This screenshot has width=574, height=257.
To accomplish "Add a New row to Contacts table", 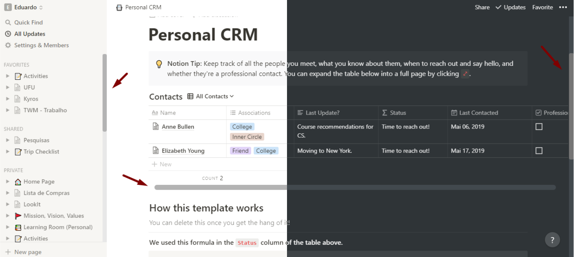I will [x=162, y=164].
